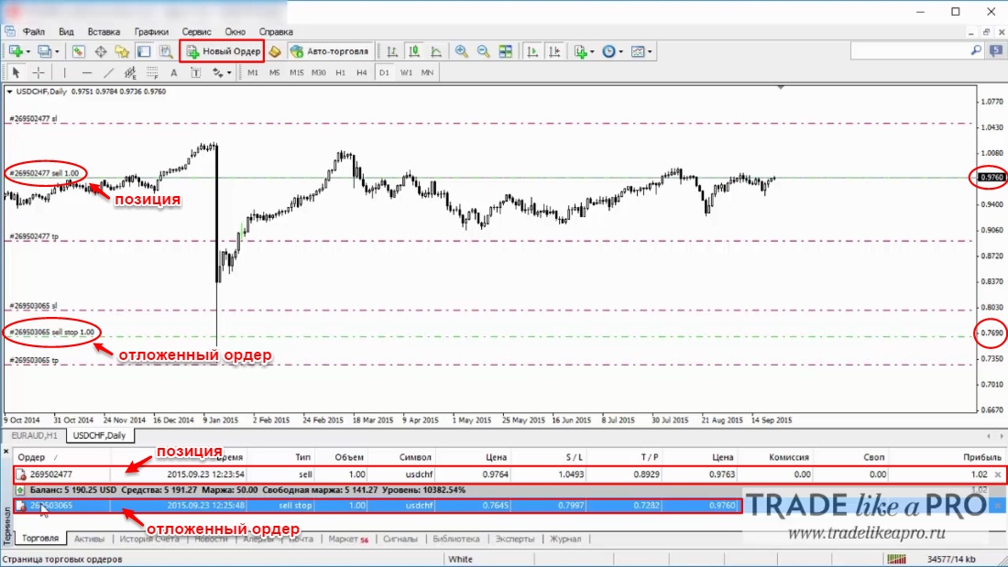The height and width of the screenshot is (567, 1008).
Task: Close the Terminal panel
Action: 5,452
